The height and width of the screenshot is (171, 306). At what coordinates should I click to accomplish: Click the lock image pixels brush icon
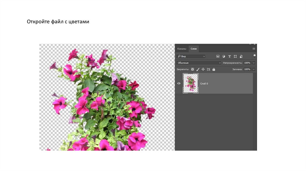[198, 69]
